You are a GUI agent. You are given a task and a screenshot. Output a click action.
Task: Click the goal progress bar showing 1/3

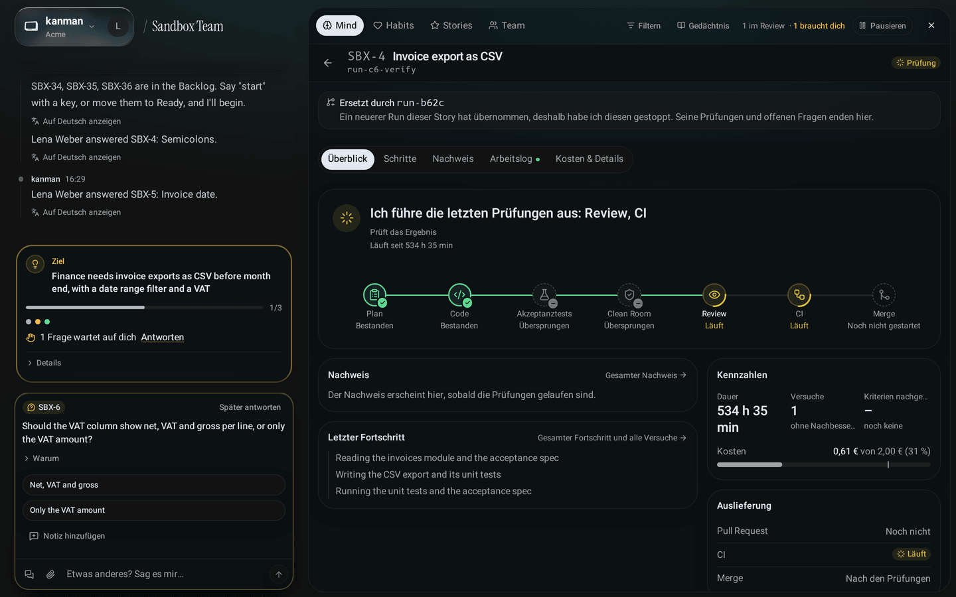click(145, 308)
